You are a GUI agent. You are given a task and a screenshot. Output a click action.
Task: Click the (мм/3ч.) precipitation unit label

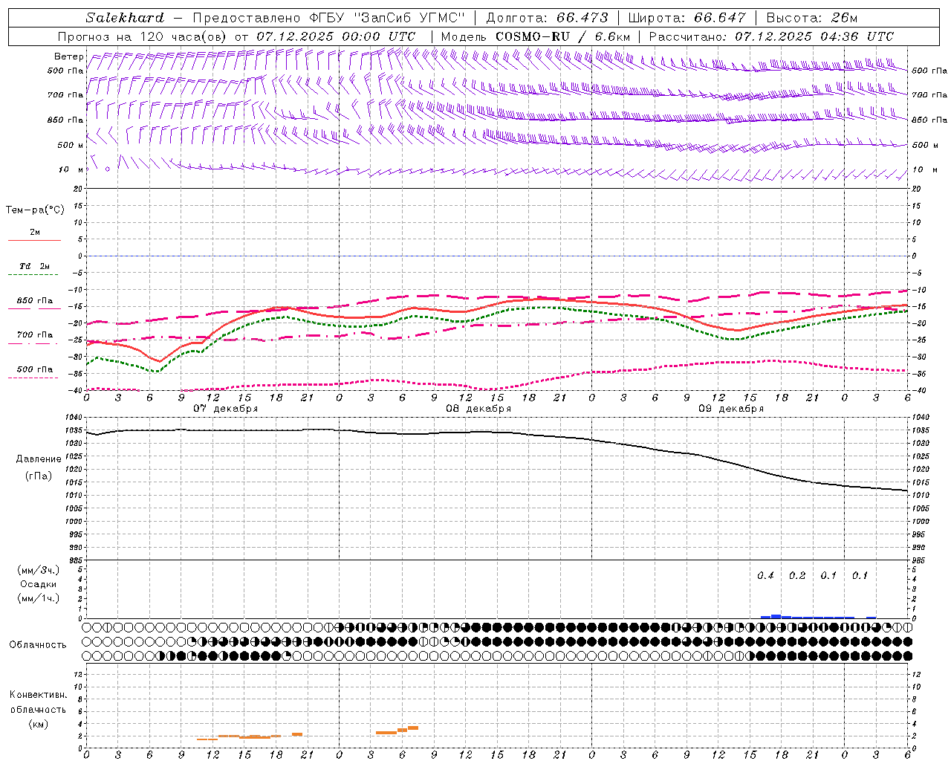point(39,570)
